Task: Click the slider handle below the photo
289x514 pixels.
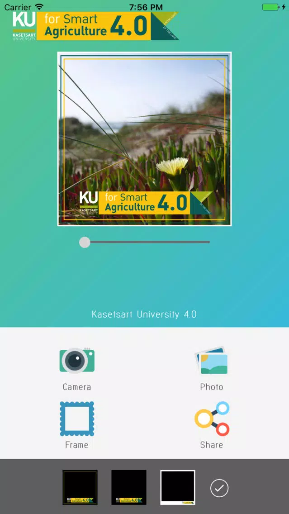Action: coord(85,242)
